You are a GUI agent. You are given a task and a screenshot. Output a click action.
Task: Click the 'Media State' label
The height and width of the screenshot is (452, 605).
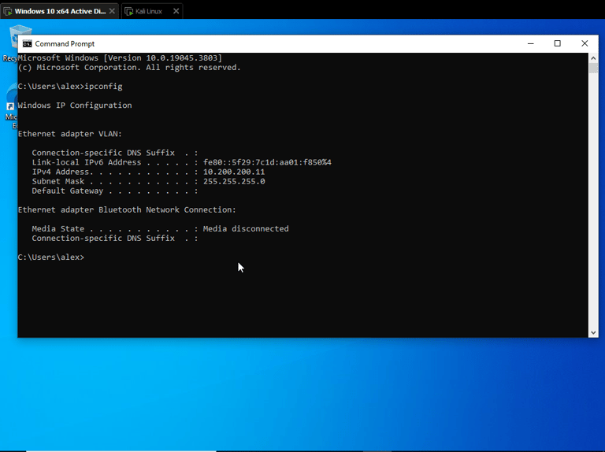(x=58, y=228)
